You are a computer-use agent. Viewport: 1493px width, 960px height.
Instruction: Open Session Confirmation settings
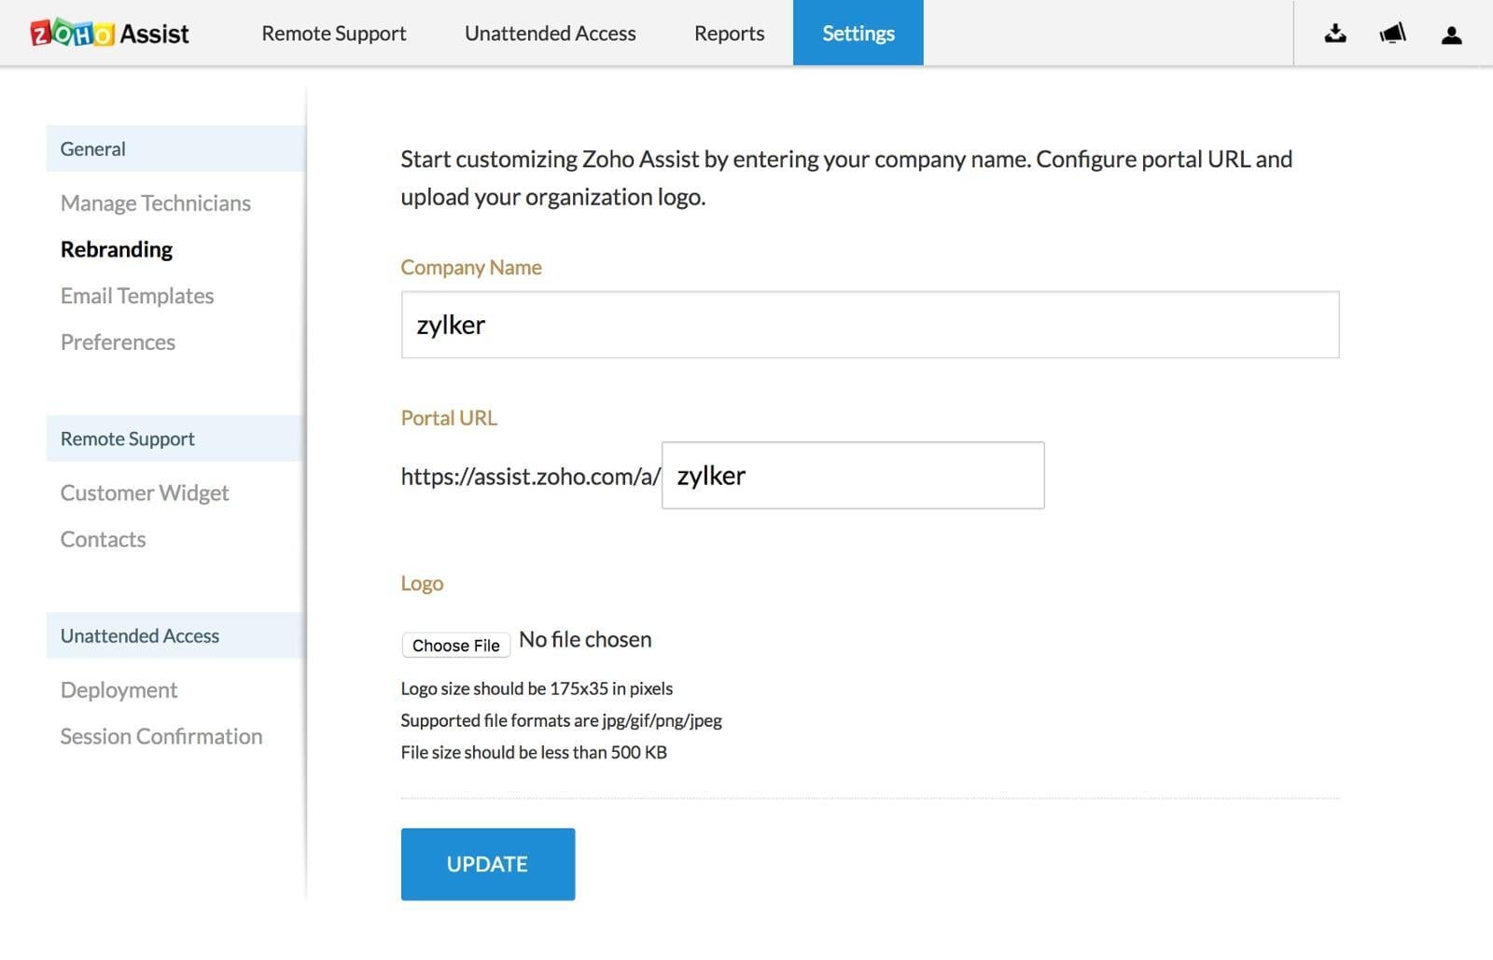click(161, 736)
